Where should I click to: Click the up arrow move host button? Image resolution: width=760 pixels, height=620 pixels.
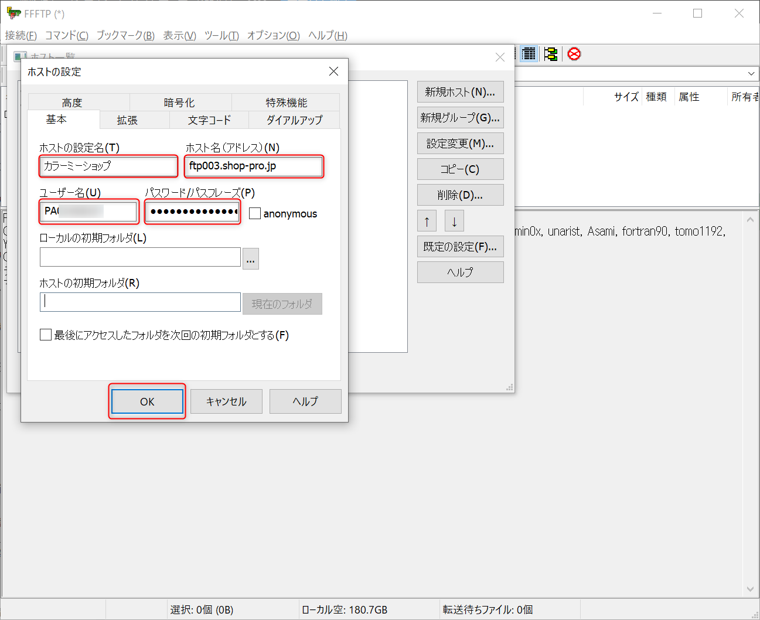(427, 221)
